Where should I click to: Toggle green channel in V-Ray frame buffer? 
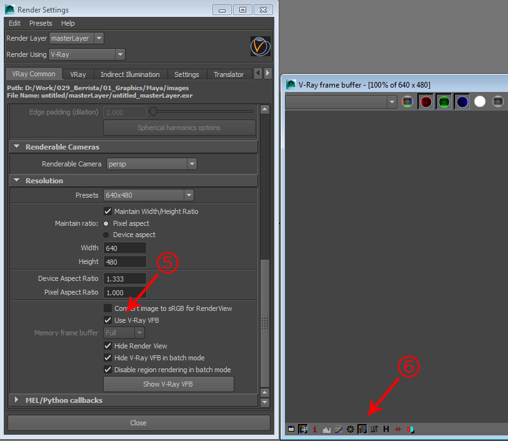pos(444,102)
